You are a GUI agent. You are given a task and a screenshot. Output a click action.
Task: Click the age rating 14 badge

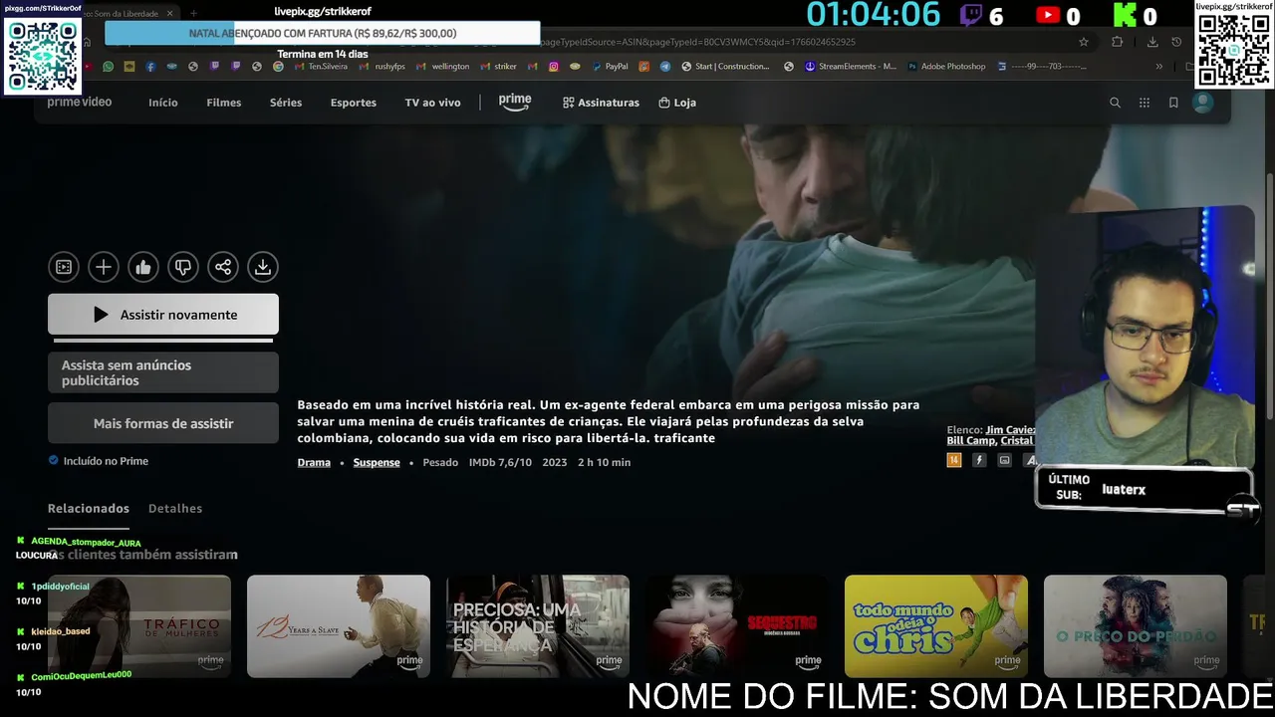[x=954, y=460]
